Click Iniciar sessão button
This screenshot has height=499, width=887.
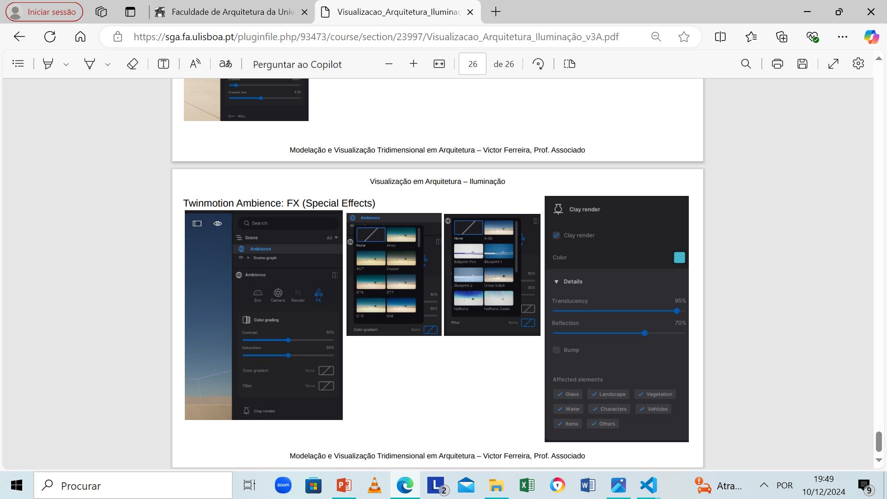(44, 12)
